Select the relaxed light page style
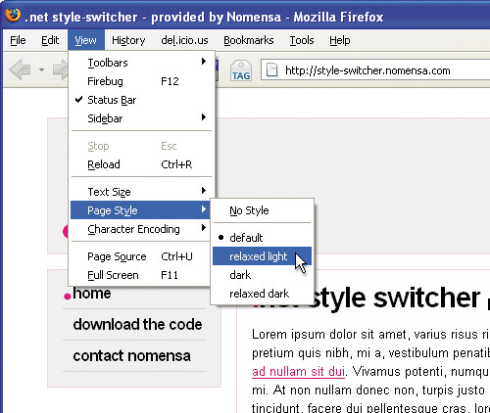Screen dimensions: 490x413 (262, 256)
